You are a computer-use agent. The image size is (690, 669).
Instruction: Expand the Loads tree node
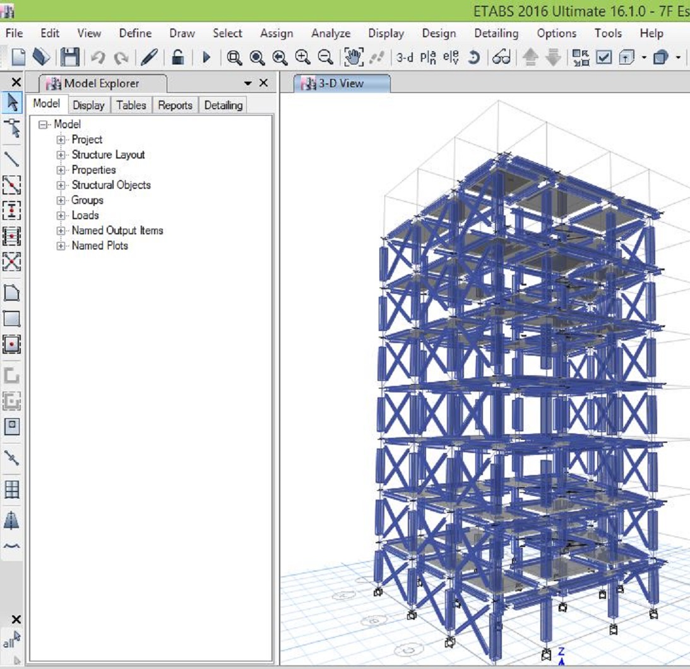pyautogui.click(x=61, y=215)
